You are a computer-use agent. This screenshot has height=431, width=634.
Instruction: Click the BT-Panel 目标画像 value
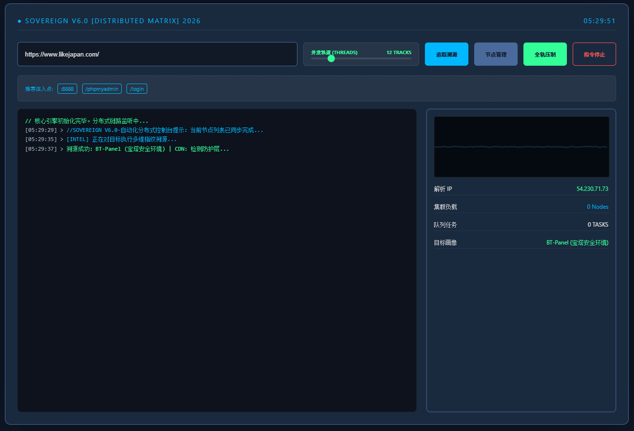[x=577, y=243]
